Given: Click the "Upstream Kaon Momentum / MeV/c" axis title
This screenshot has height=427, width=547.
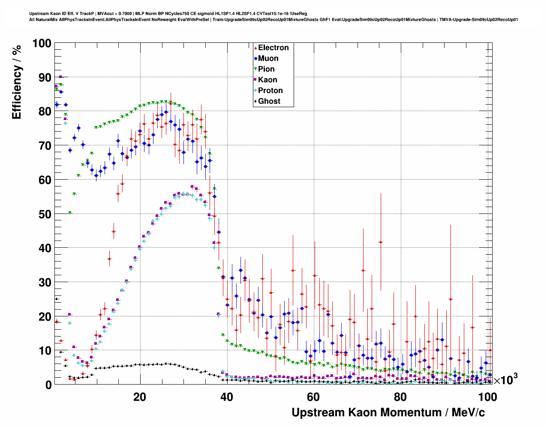Looking at the screenshot, I should point(388,412).
